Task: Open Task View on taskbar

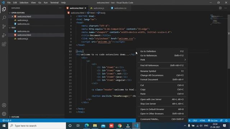Action: [78, 126]
